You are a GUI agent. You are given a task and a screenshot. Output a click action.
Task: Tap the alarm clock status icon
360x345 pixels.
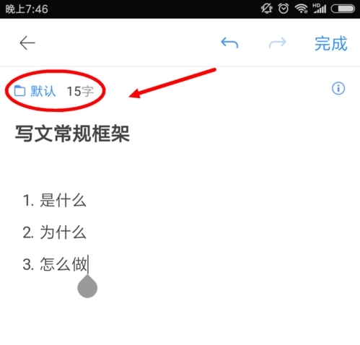point(284,9)
